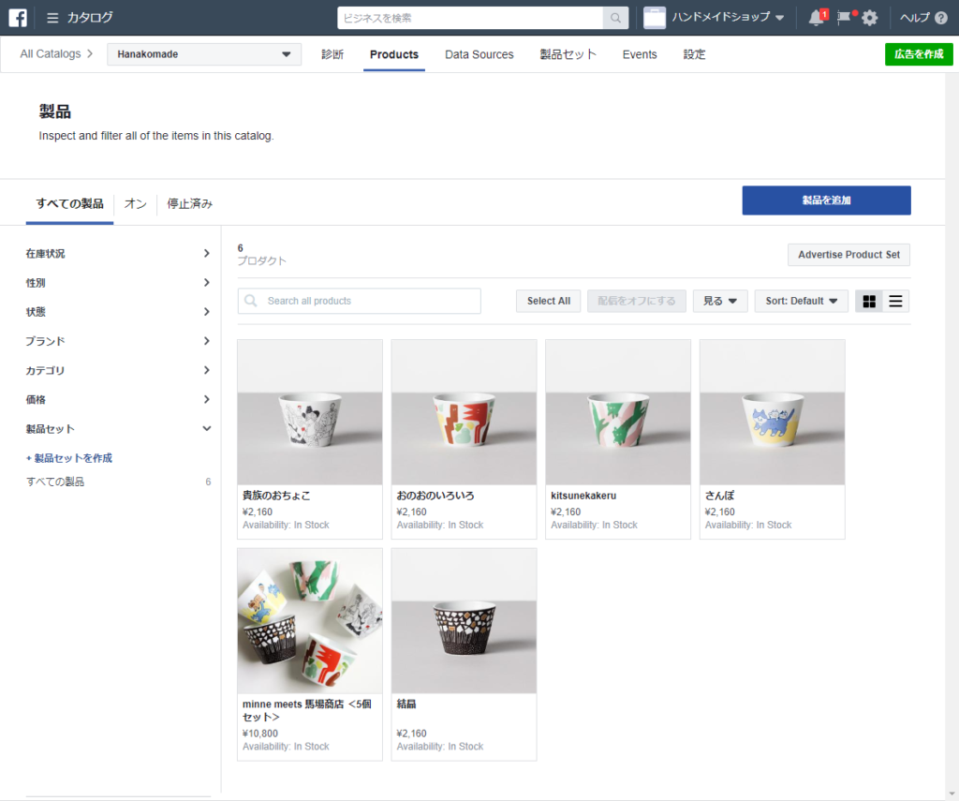
Task: Open the hamburger menu next to カタログ
Action: point(52,18)
